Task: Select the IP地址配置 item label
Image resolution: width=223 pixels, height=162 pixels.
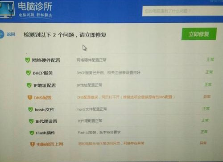Action: coord(45,85)
